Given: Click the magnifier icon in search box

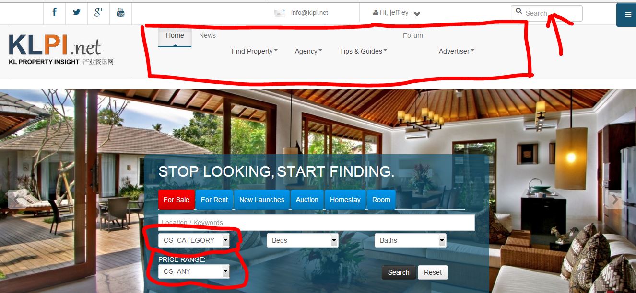Looking at the screenshot, I should tap(518, 11).
